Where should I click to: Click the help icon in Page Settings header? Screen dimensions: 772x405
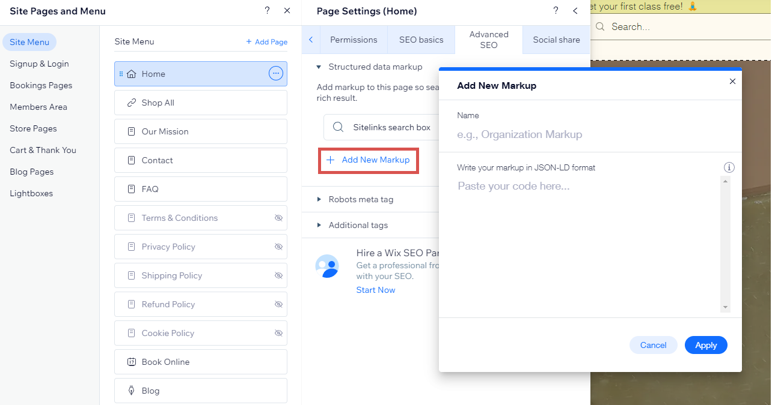556,11
